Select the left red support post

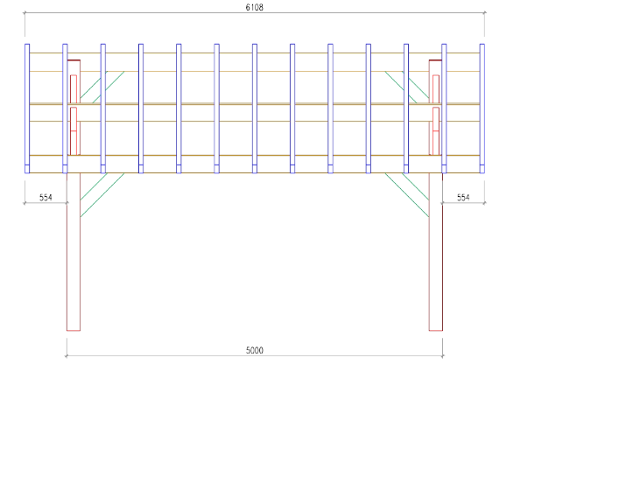74,252
